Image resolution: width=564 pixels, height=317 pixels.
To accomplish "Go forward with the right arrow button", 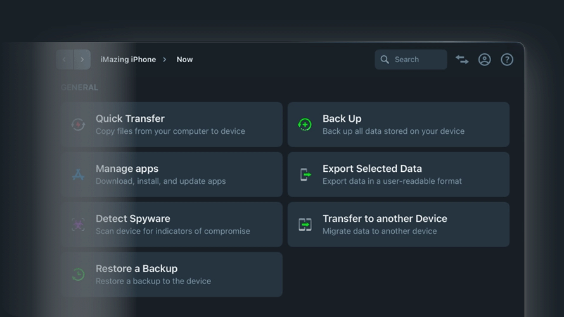I will (82, 60).
